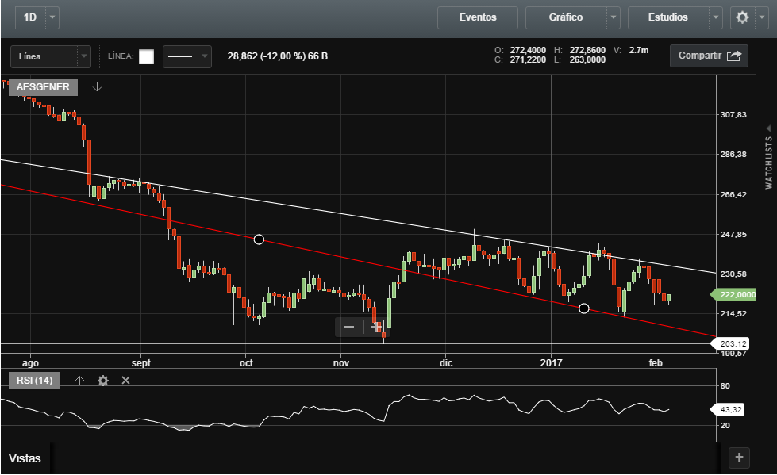Click the zoom in plus button on chart

pos(376,327)
